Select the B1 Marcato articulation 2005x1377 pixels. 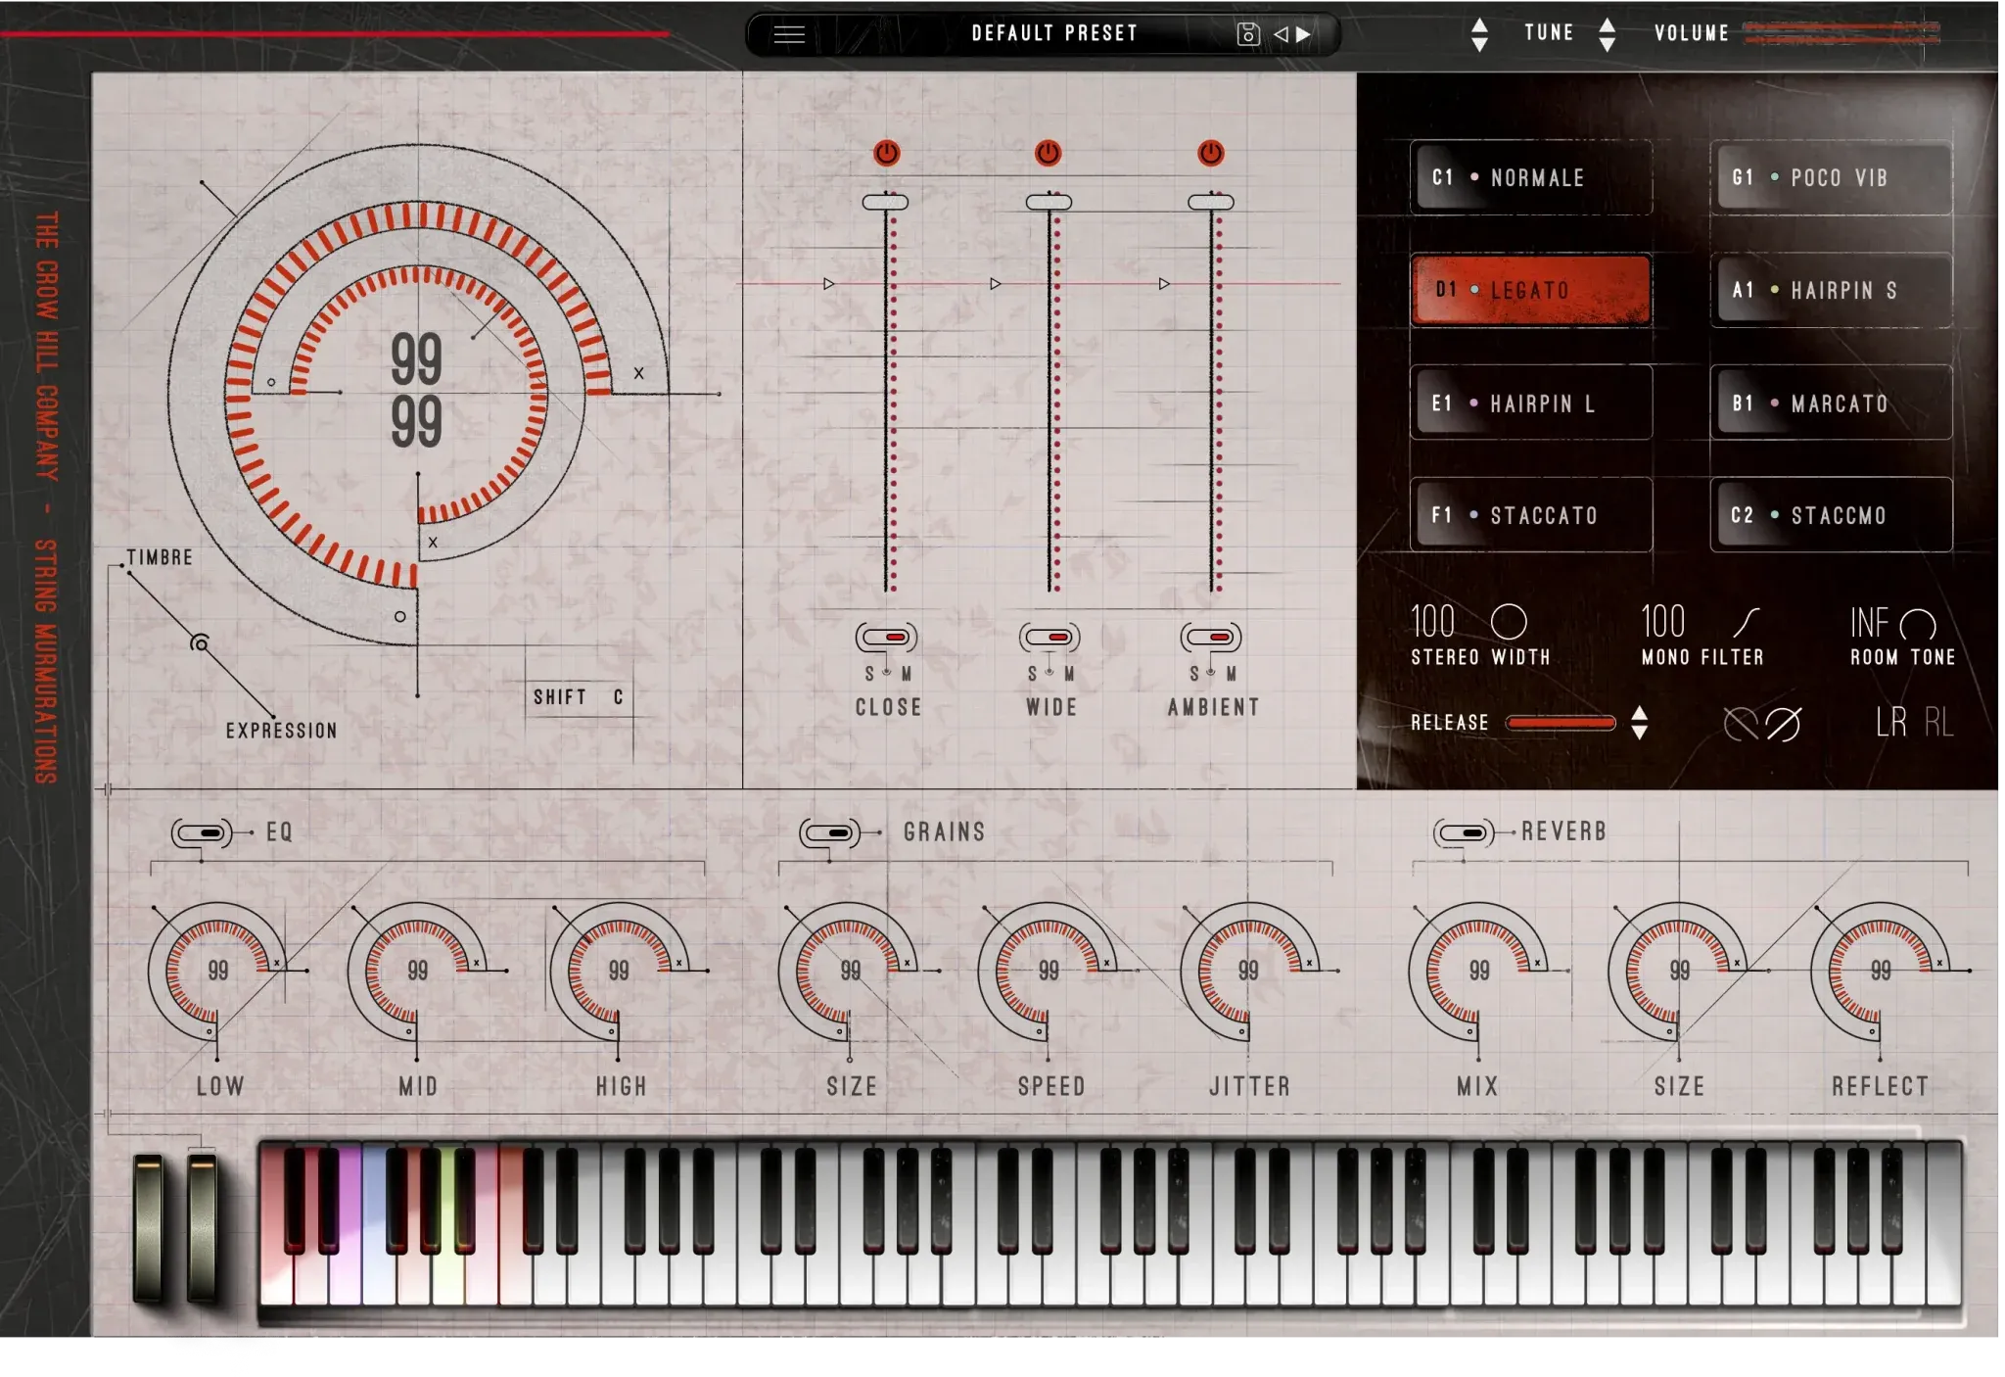click(1831, 404)
